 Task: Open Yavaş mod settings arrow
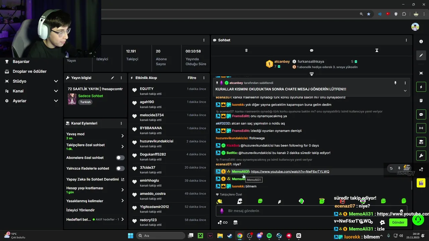tap(122, 136)
